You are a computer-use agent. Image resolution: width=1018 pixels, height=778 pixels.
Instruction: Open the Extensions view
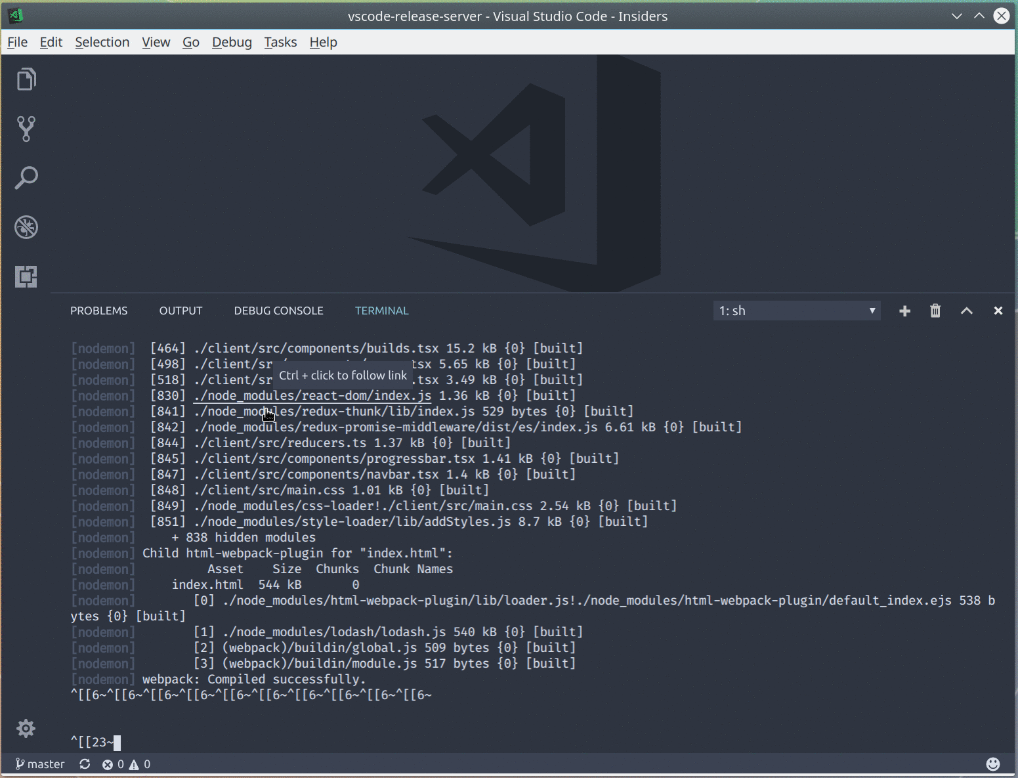26,276
